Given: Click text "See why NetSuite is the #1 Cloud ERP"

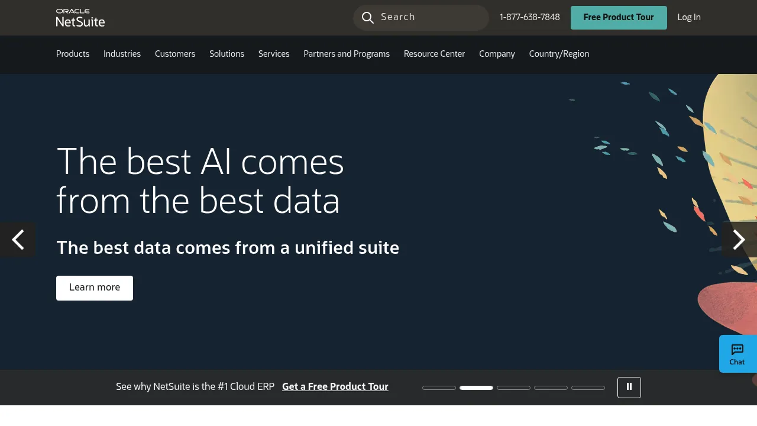Looking at the screenshot, I should point(195,386).
